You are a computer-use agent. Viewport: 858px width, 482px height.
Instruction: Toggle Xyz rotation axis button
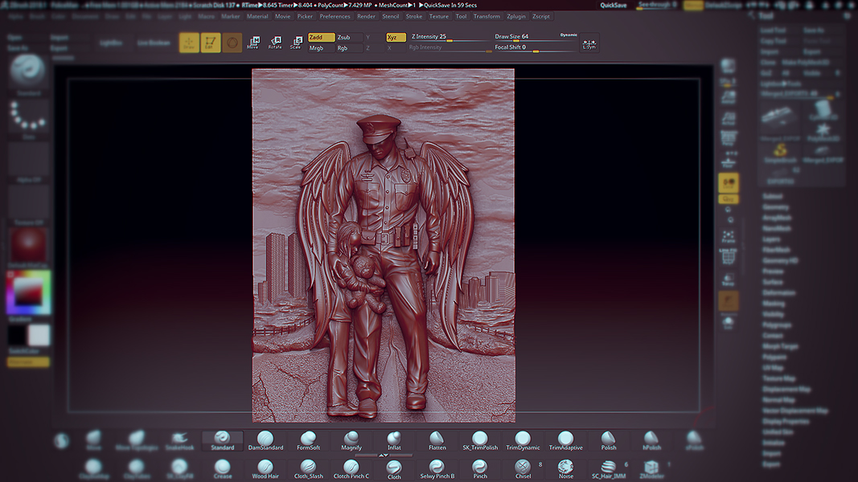pos(396,37)
